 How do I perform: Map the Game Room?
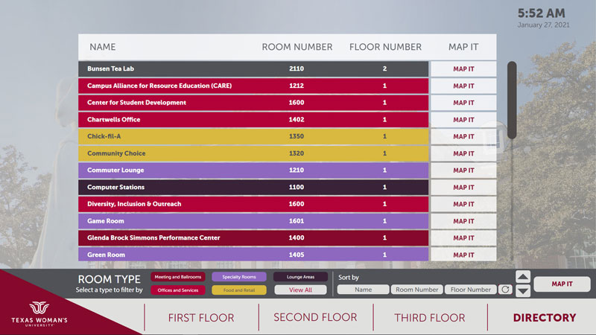coord(463,221)
